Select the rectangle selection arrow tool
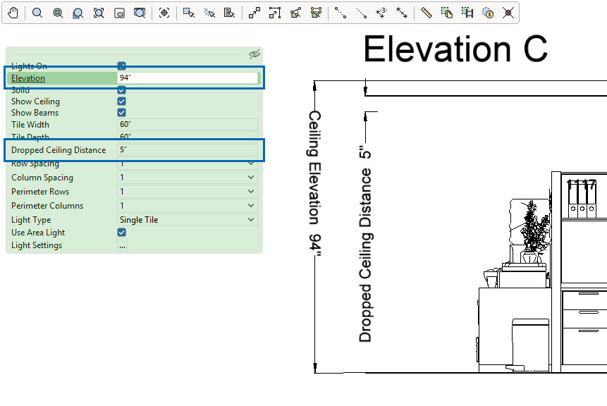The height and width of the screenshot is (406, 607). pos(188,13)
